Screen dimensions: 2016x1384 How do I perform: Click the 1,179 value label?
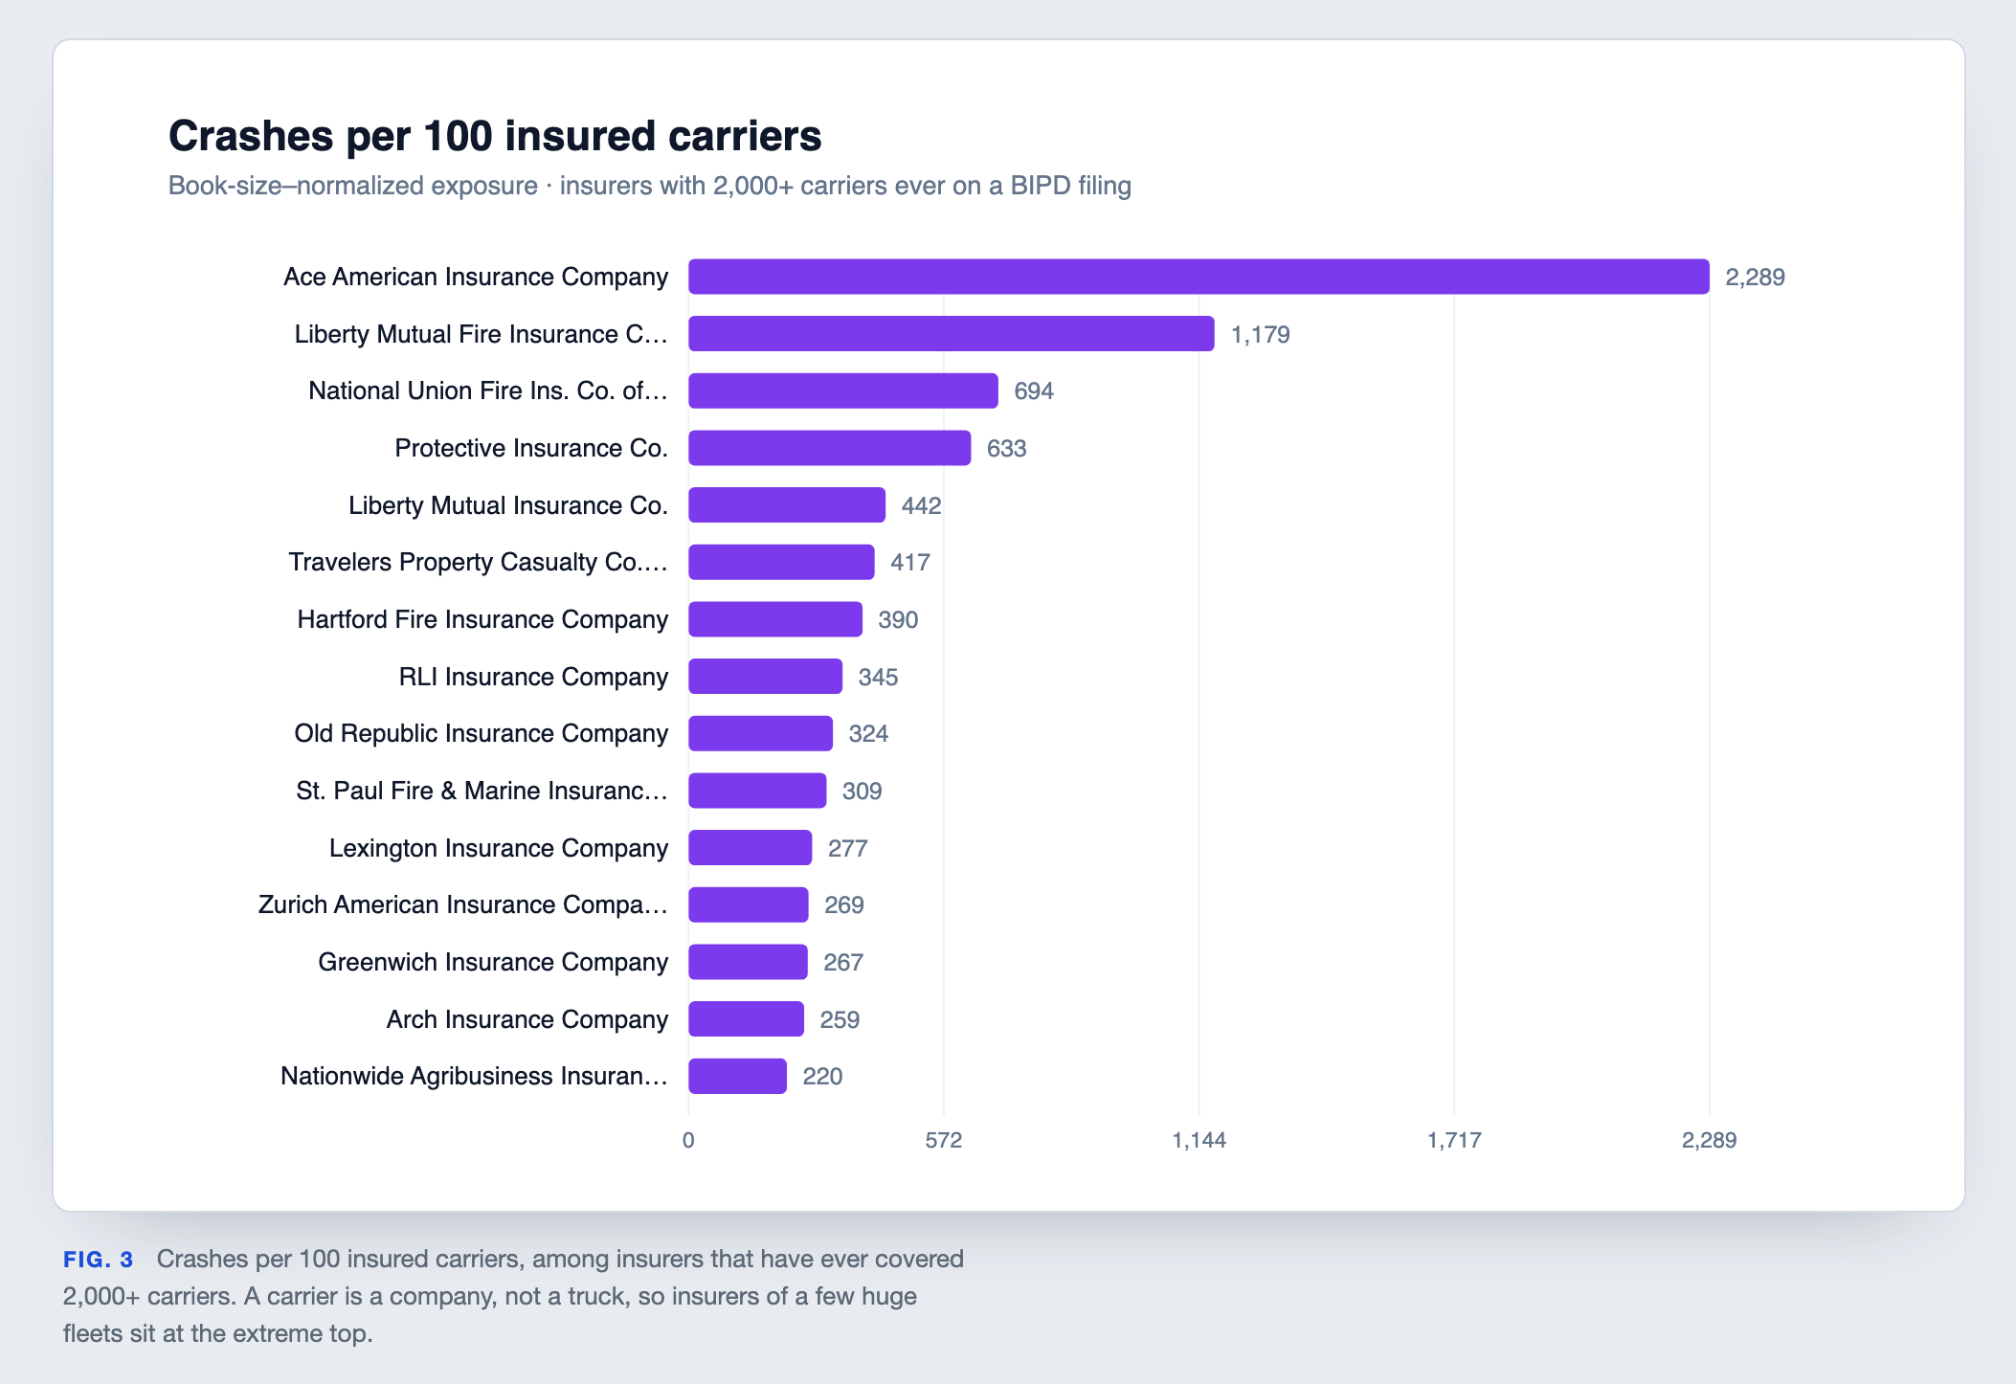click(x=1261, y=335)
